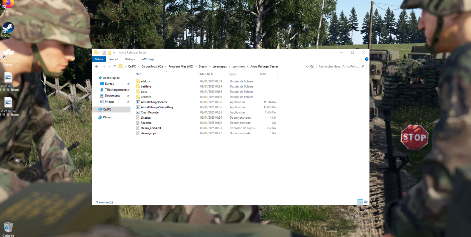The image size is (471, 237).
Task: Open the recent locations dropdown arrow
Action: (x=110, y=66)
